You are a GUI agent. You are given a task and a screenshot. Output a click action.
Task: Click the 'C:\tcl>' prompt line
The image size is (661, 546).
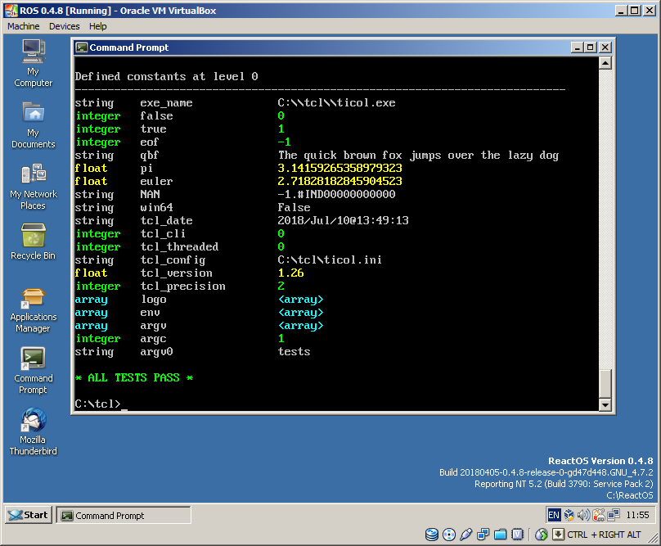tap(98, 404)
